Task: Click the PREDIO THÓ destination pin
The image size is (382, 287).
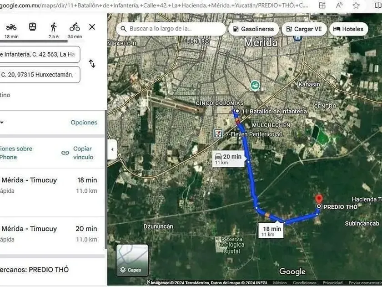Action: tap(319, 200)
